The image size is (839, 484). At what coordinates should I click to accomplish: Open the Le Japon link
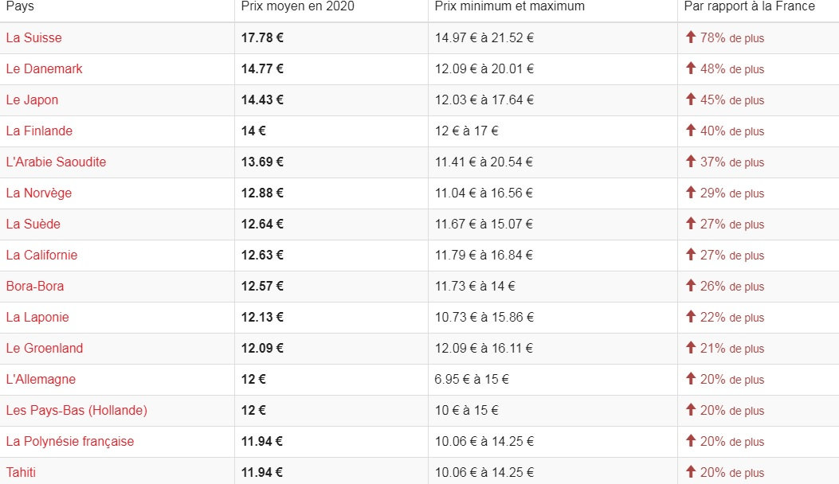[32, 100]
